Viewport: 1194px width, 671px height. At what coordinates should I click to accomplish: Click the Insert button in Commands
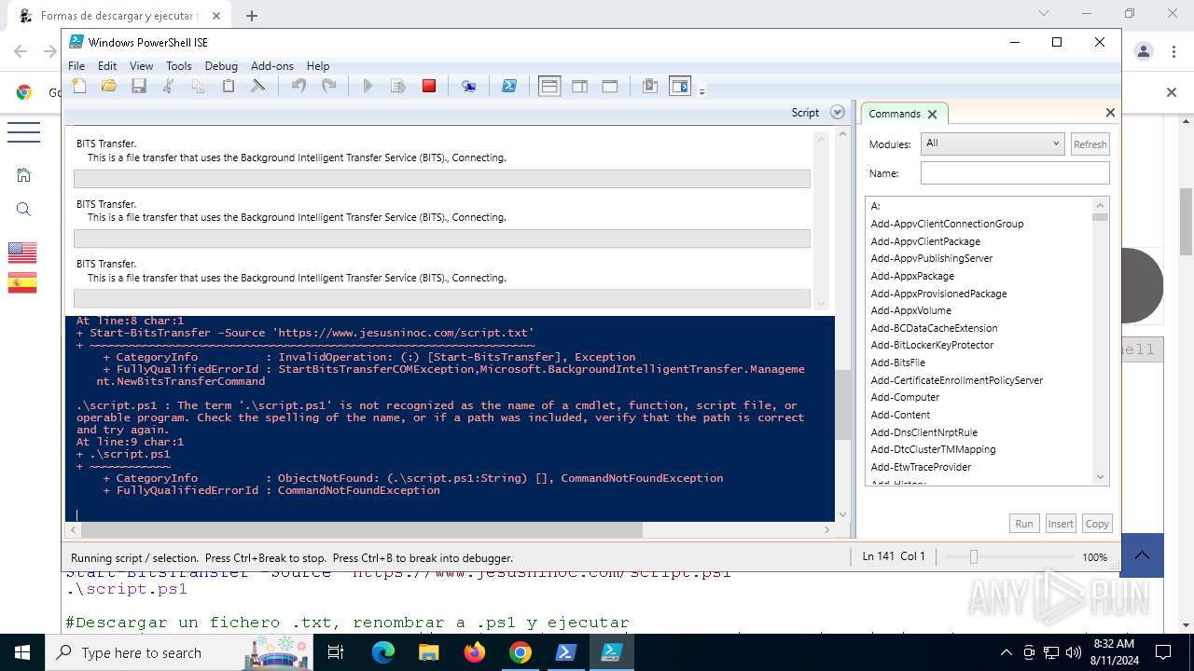pos(1060,524)
